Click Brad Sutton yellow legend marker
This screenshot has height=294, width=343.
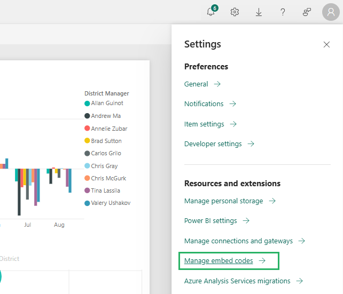(87, 141)
